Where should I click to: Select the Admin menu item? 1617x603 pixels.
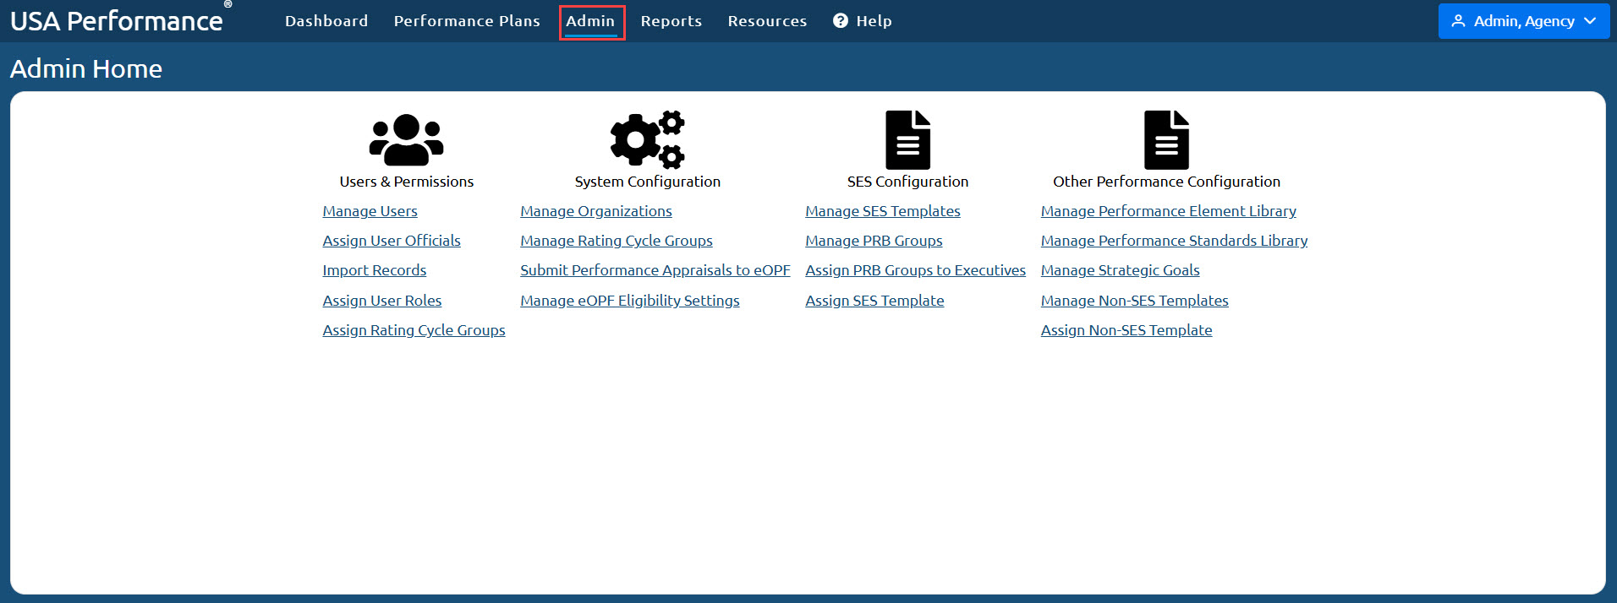pyautogui.click(x=591, y=22)
